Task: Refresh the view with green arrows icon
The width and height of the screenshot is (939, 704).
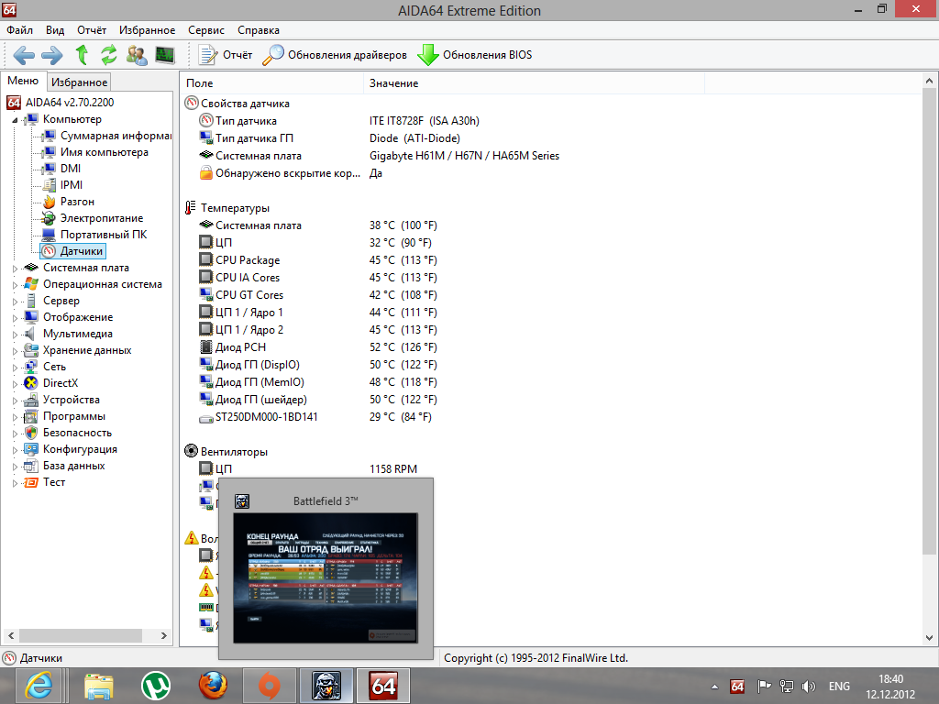Action: [108, 55]
